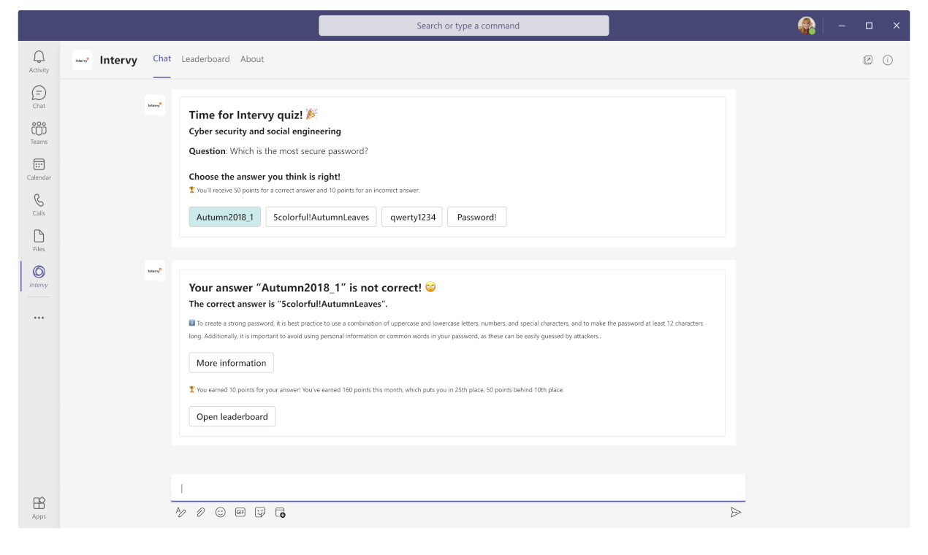
Task: Click 'Cyber security and social engineering' text
Action: [265, 131]
